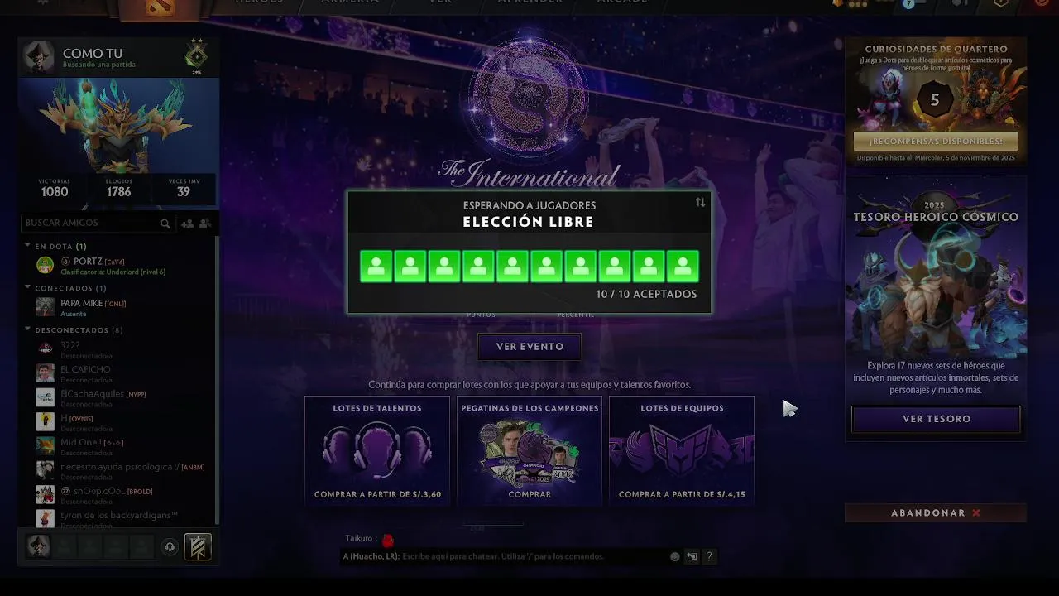1059x596 pixels.
Task: Open the emoticon picker in chat bar
Action: [675, 557]
